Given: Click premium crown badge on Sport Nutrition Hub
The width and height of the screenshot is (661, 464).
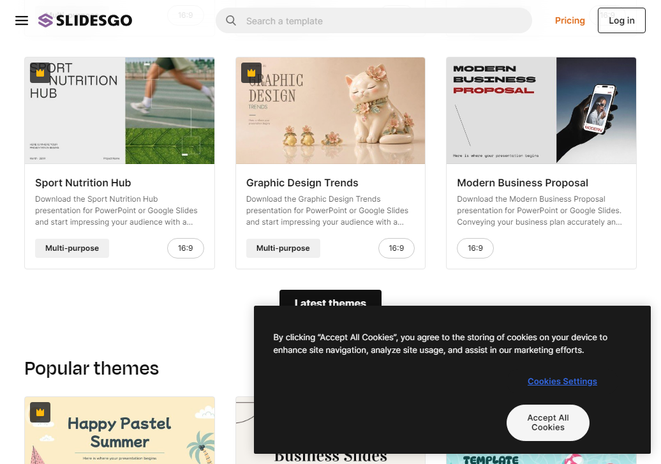Looking at the screenshot, I should tap(40, 73).
